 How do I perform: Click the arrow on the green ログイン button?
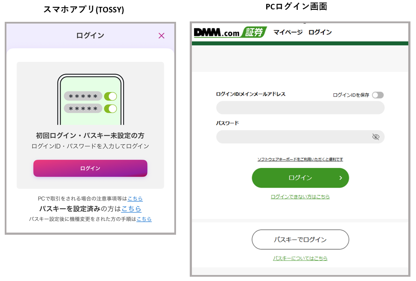tap(340, 178)
